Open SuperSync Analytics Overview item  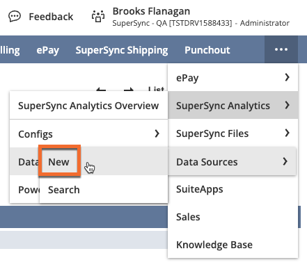[88, 106]
